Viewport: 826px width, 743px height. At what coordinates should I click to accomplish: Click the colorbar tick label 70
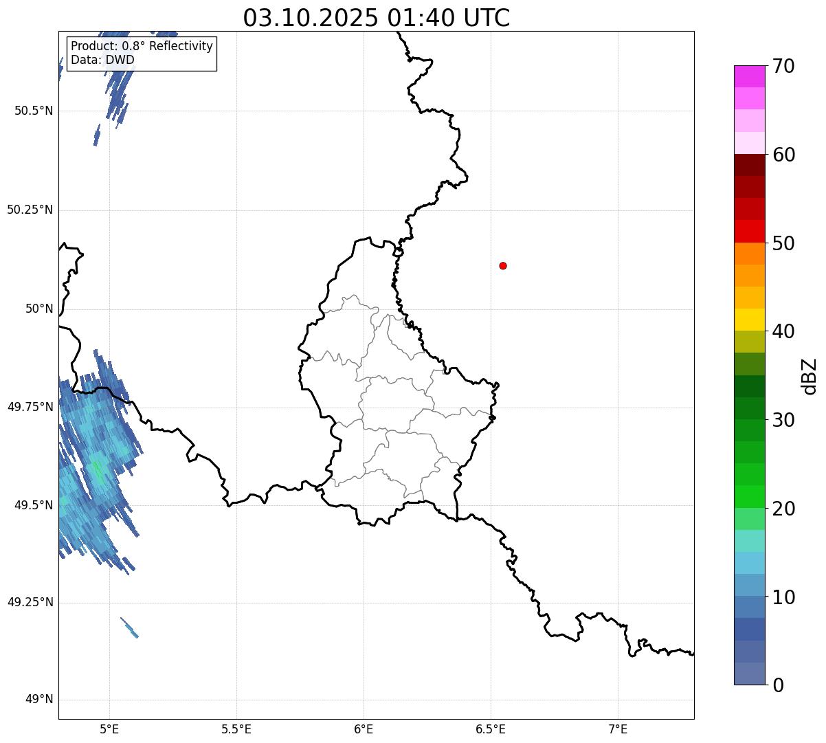(783, 67)
